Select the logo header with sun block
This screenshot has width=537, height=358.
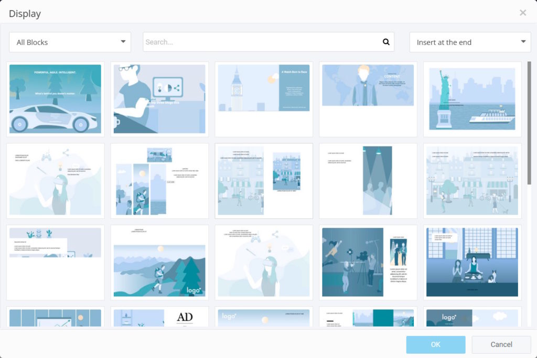[x=264, y=317]
